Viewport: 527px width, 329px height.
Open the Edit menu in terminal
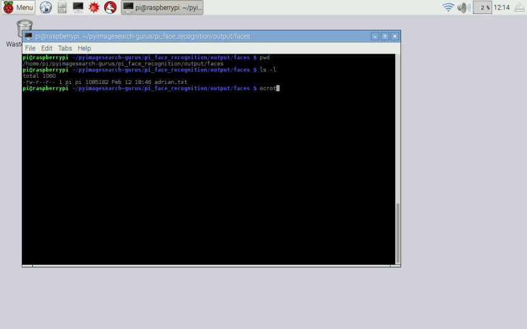point(46,48)
